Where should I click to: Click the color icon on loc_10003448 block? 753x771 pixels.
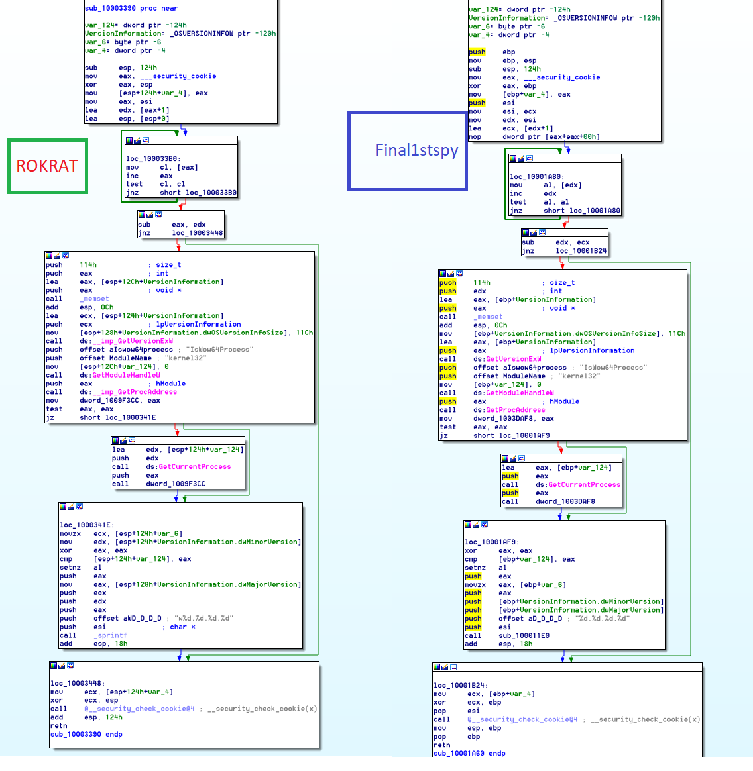tap(54, 666)
